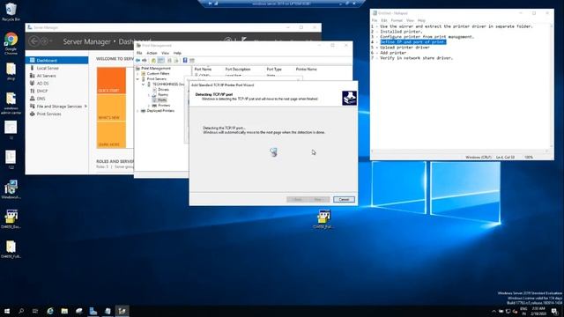Open File menu in Print Management

139,53
